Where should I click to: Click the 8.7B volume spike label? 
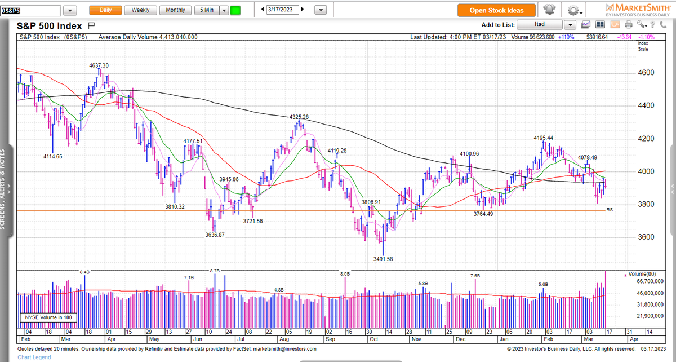click(x=215, y=271)
